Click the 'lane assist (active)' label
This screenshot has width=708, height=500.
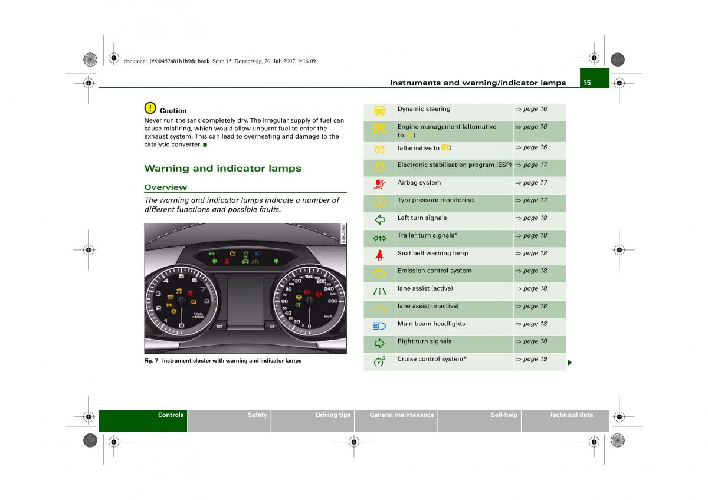click(x=425, y=289)
